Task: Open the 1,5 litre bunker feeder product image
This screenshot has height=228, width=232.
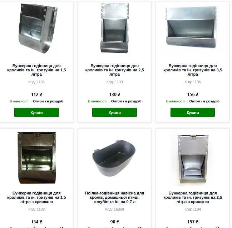Action: (38, 28)
